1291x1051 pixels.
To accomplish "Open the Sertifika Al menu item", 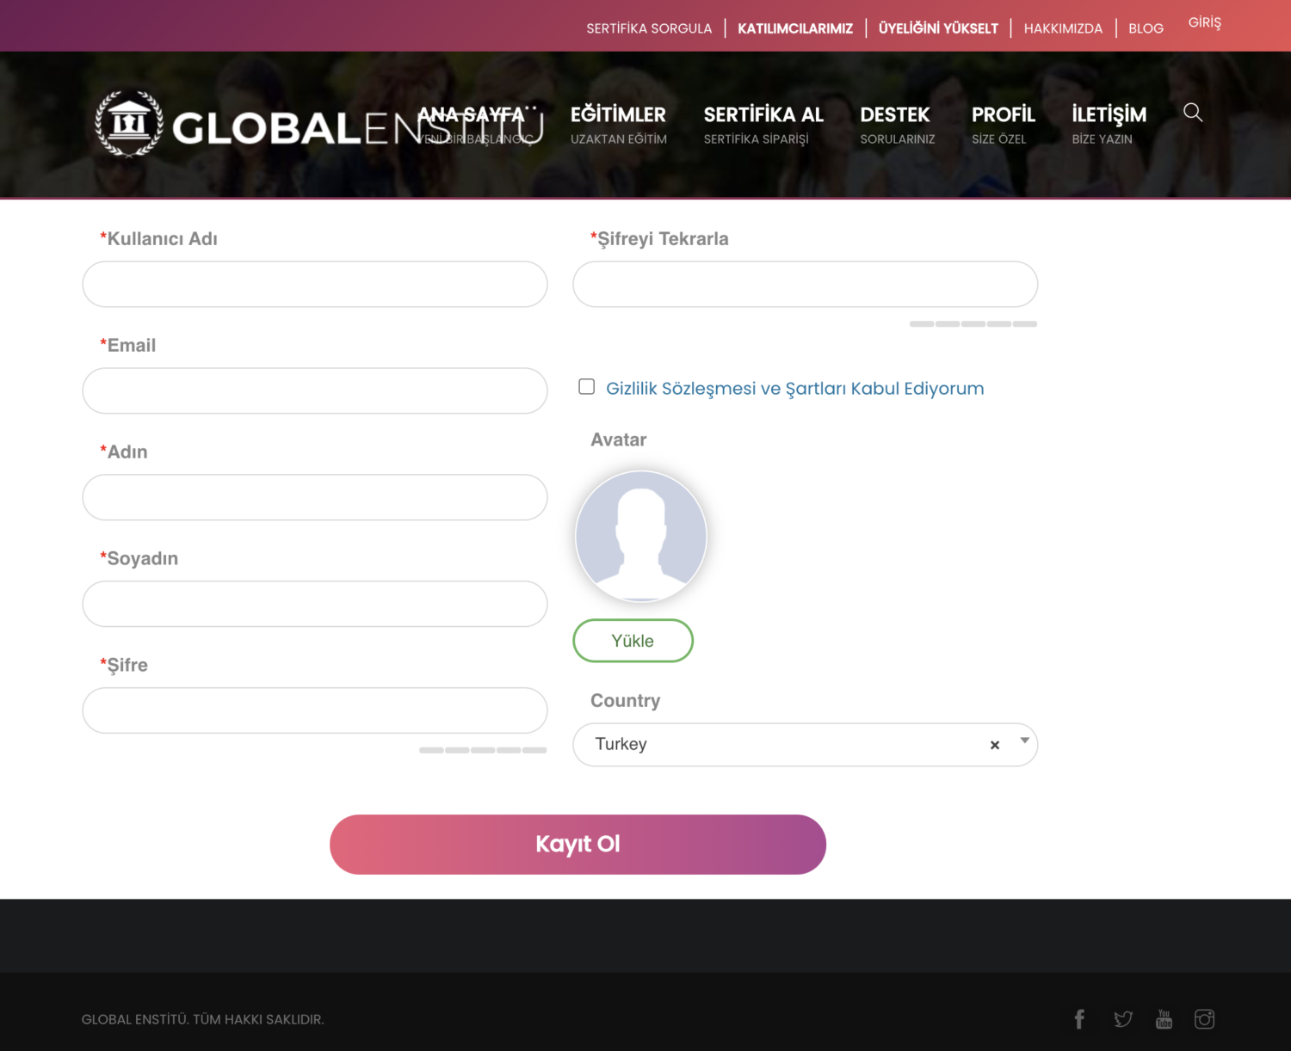I will (763, 115).
